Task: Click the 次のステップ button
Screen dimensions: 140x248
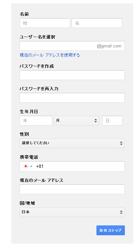Action: [x=111, y=230]
